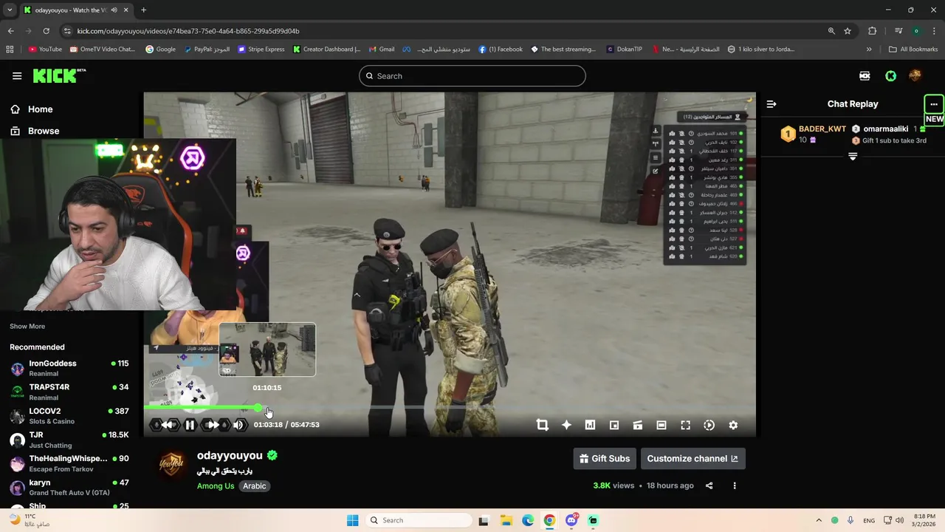Open All Bookmarks folder
Image resolution: width=945 pixels, height=532 pixels.
[913, 50]
